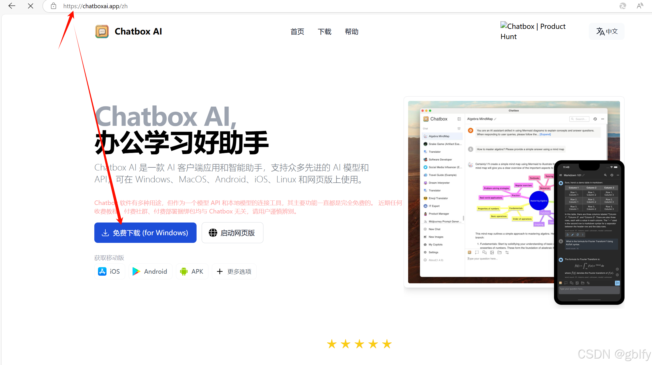Click the trash icon beside the Chat label
The width and height of the screenshot is (652, 365).
click(459, 129)
